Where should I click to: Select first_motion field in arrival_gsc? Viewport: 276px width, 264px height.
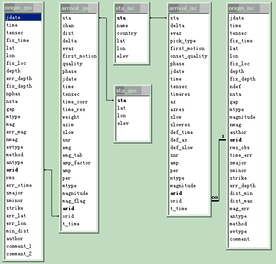point(80,56)
